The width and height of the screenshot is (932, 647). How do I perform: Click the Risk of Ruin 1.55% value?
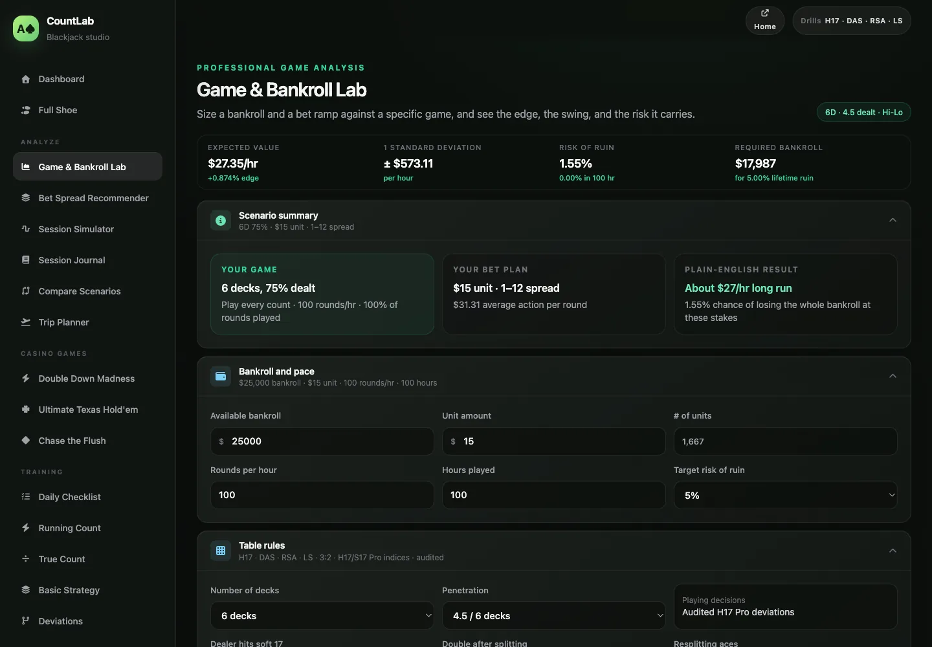pos(575,164)
